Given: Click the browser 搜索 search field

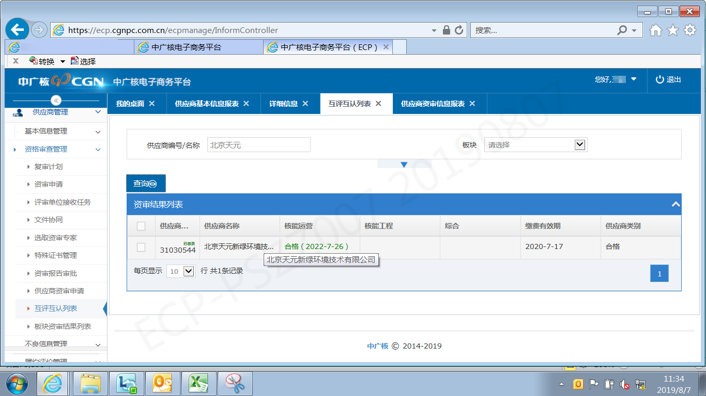Looking at the screenshot, I should [544, 30].
